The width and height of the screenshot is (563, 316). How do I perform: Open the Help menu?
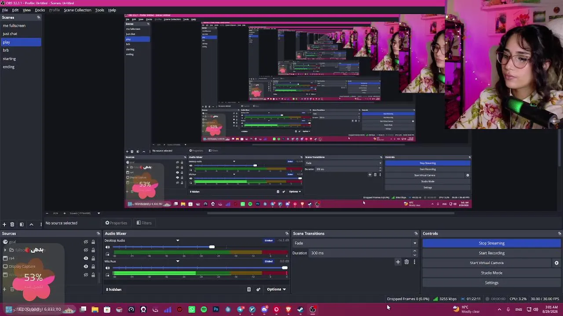(112, 10)
